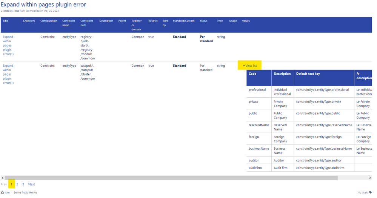The image size is (377, 198).
Task: Click the Register or domain column header
Action: [136, 25]
